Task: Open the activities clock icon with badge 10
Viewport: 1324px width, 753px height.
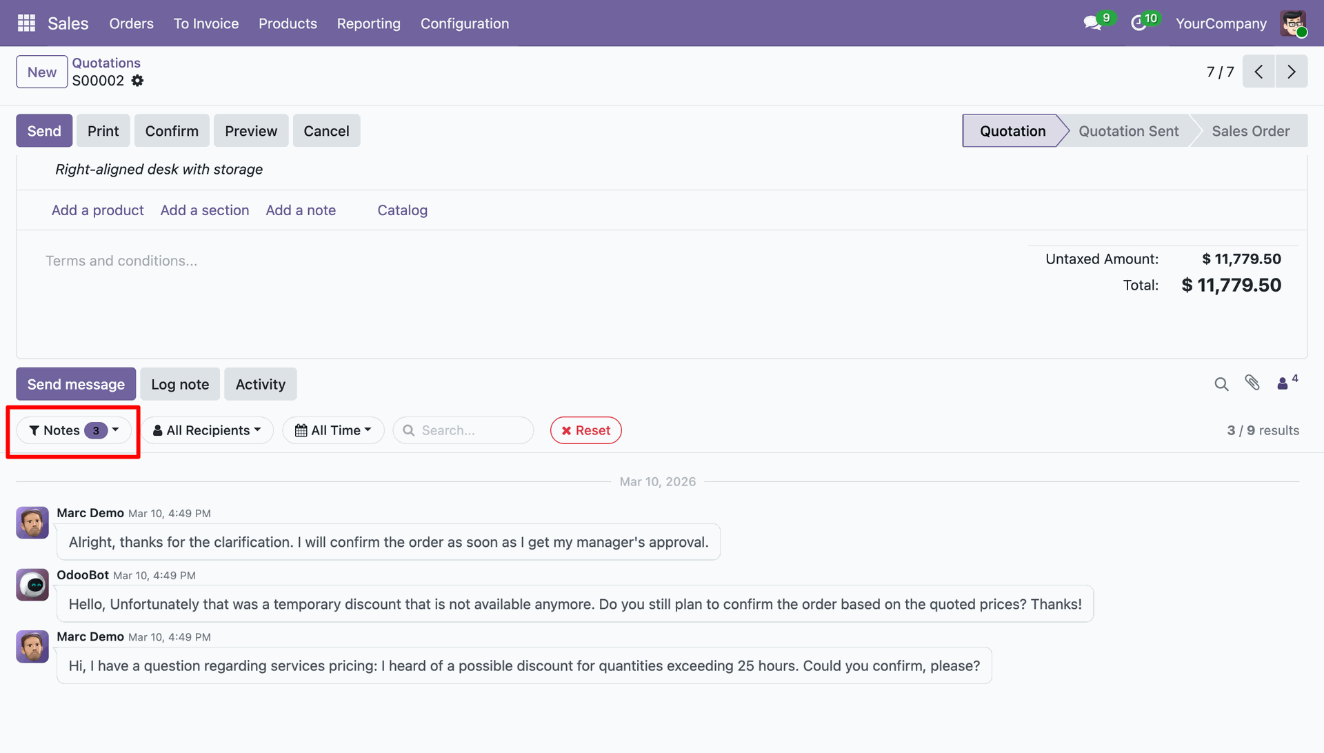Action: [x=1139, y=23]
